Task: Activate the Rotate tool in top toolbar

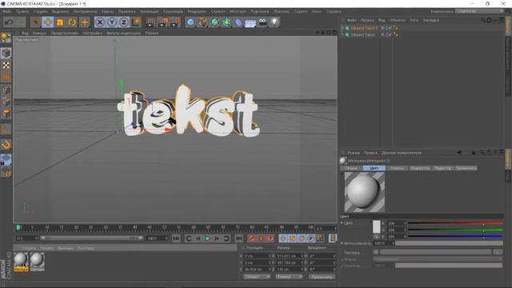Action: (72, 22)
